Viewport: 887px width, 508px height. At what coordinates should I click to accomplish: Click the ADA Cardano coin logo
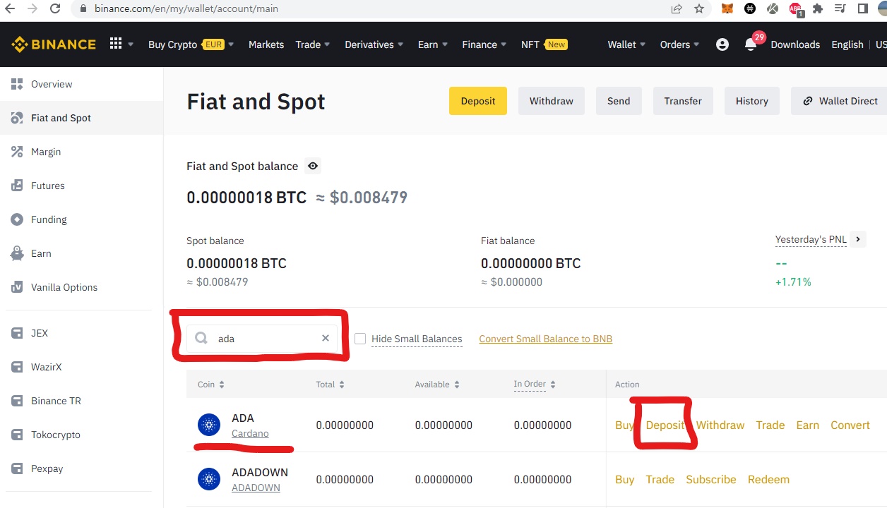coord(209,425)
